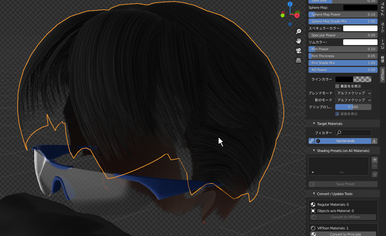Collapse the Target Materials section
The width and height of the screenshot is (386, 236).
[x=314, y=124]
